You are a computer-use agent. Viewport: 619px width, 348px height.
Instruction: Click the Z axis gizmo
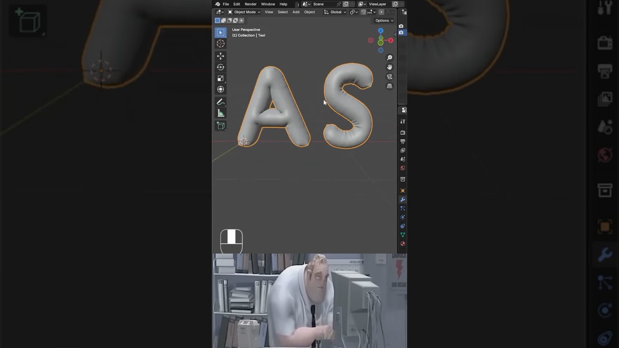click(381, 31)
